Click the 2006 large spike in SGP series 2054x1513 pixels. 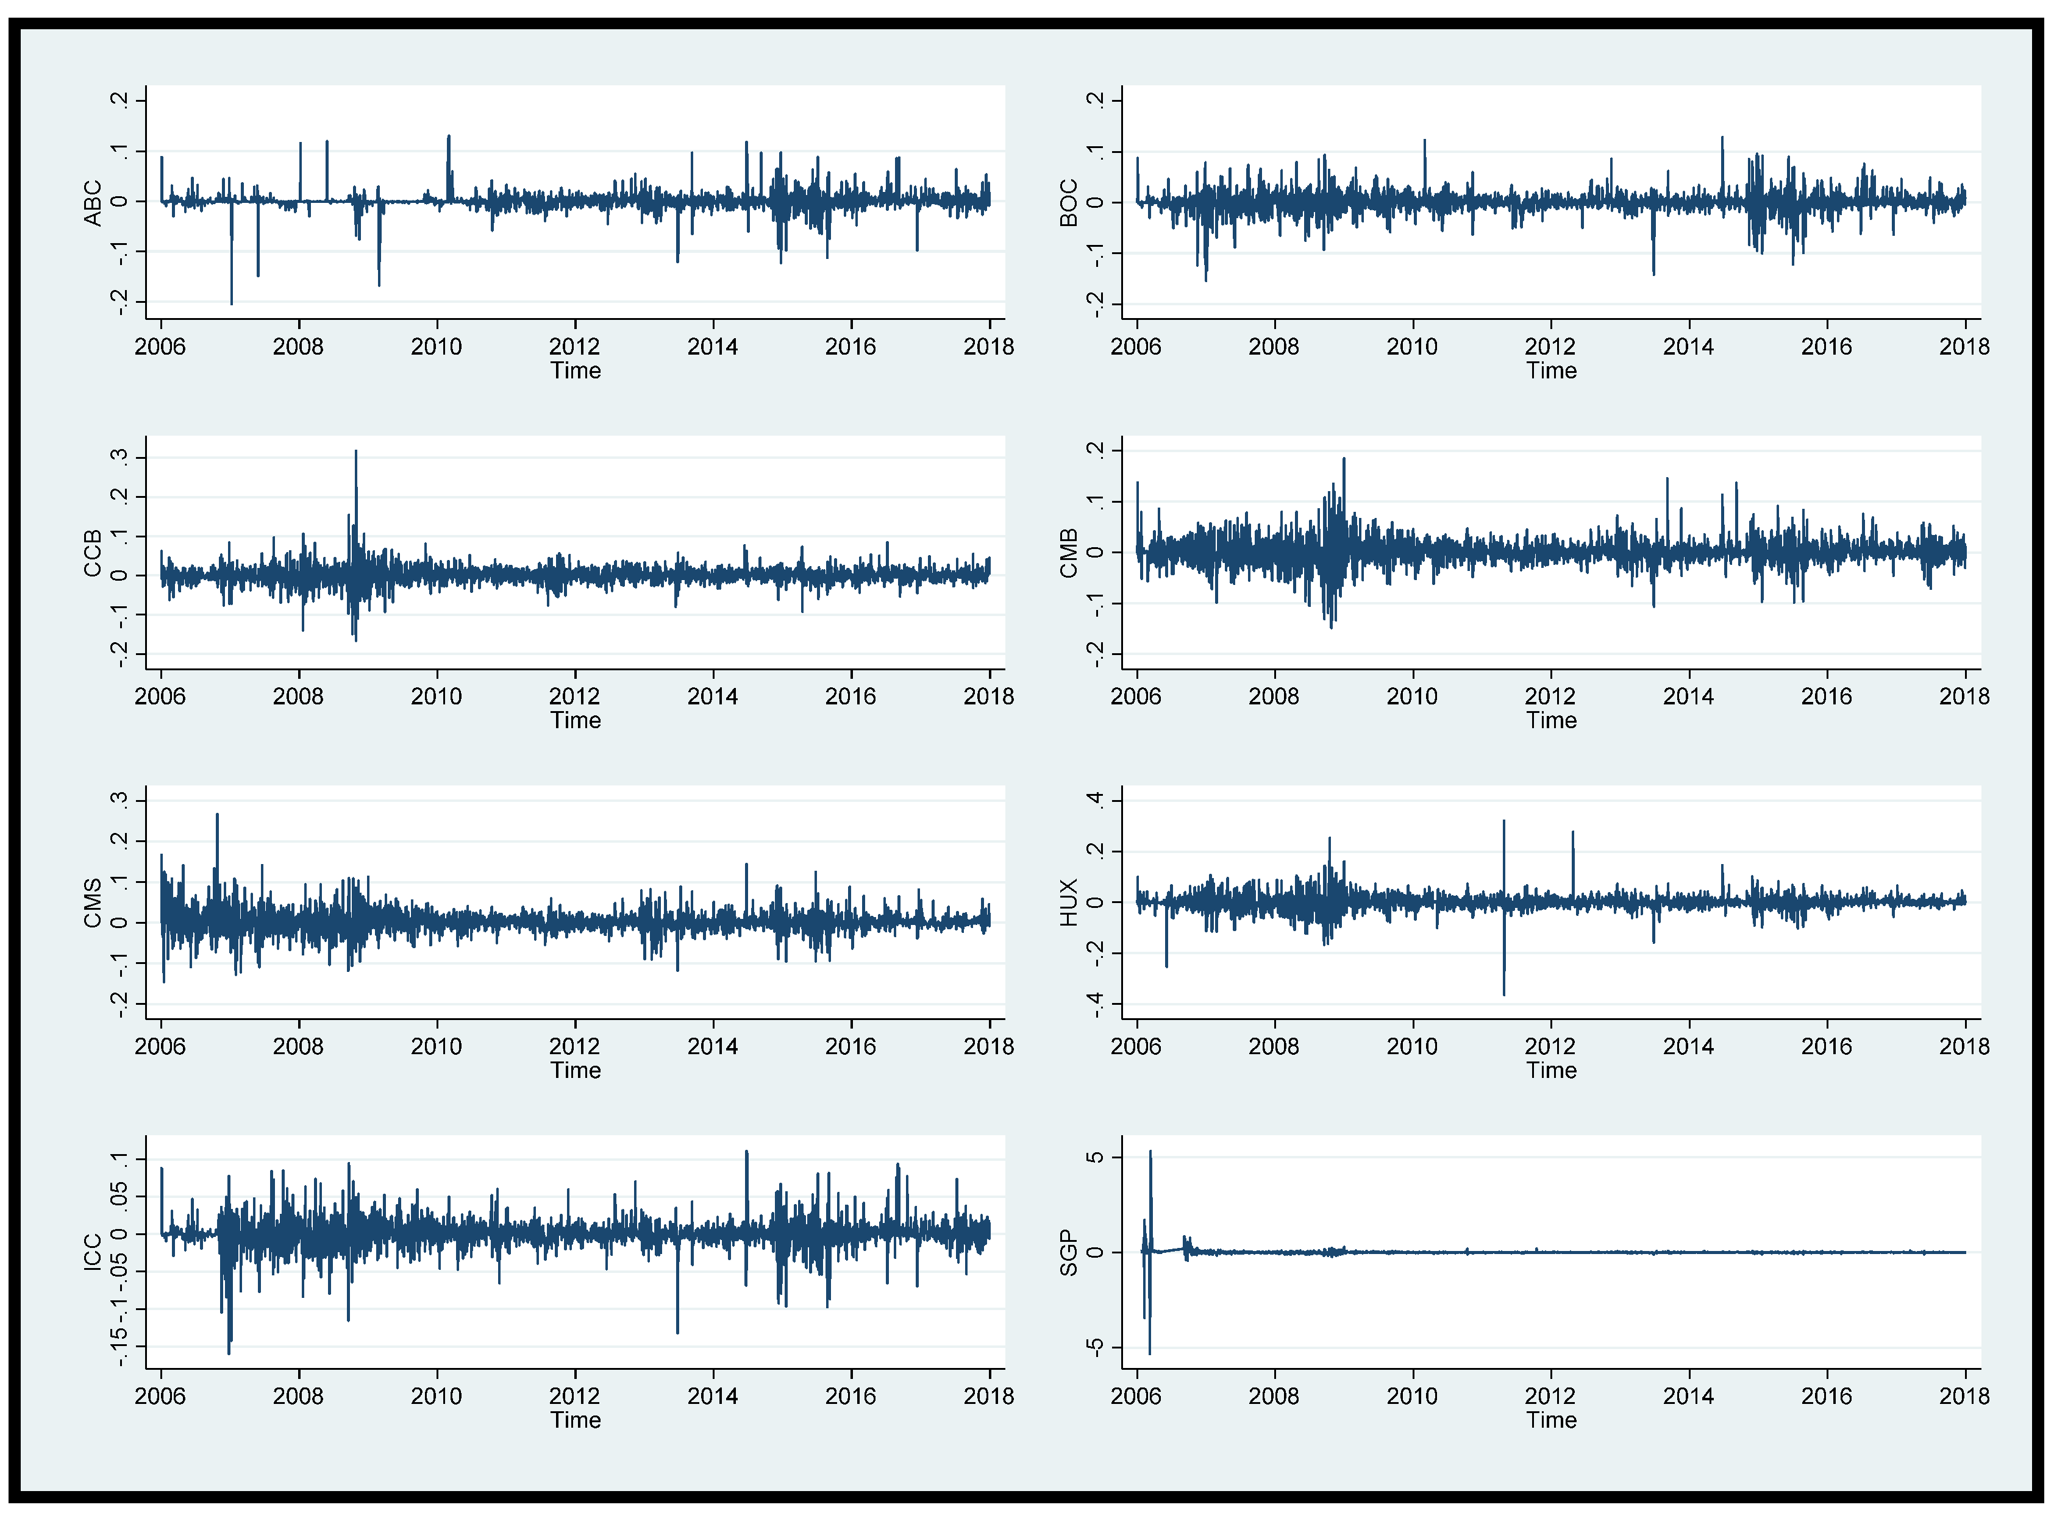pos(1150,1252)
